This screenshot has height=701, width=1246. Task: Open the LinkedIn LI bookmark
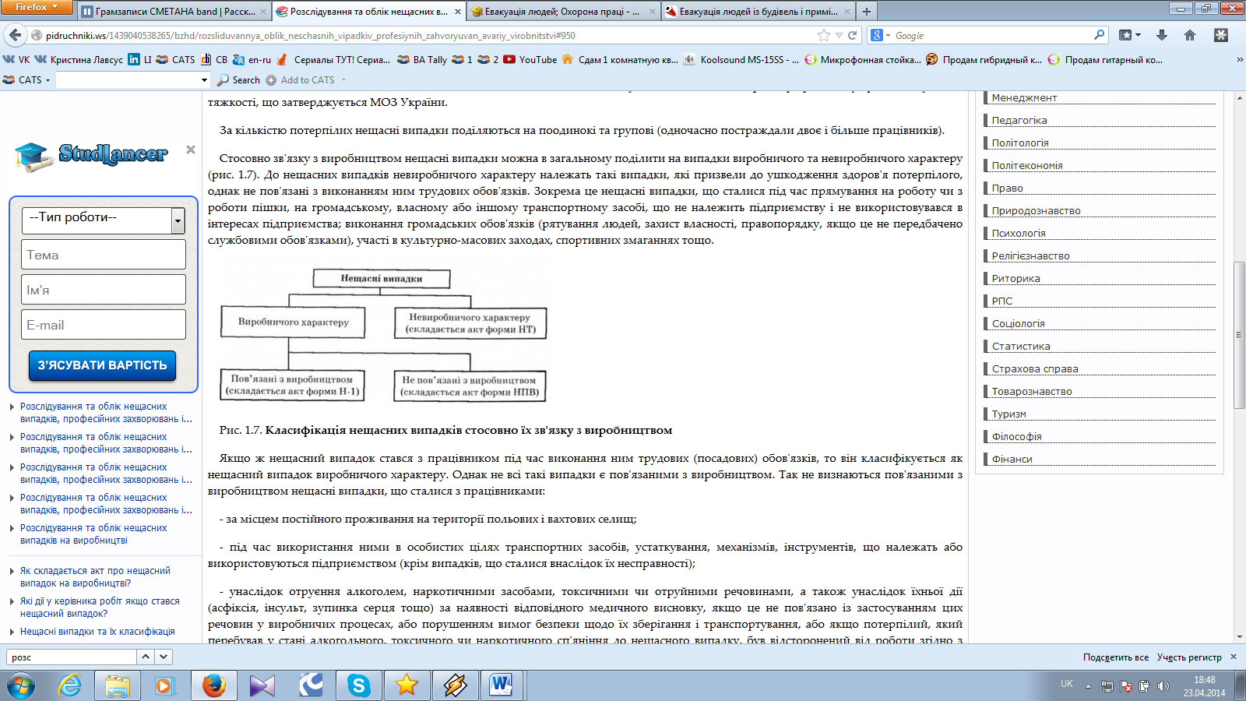[140, 59]
